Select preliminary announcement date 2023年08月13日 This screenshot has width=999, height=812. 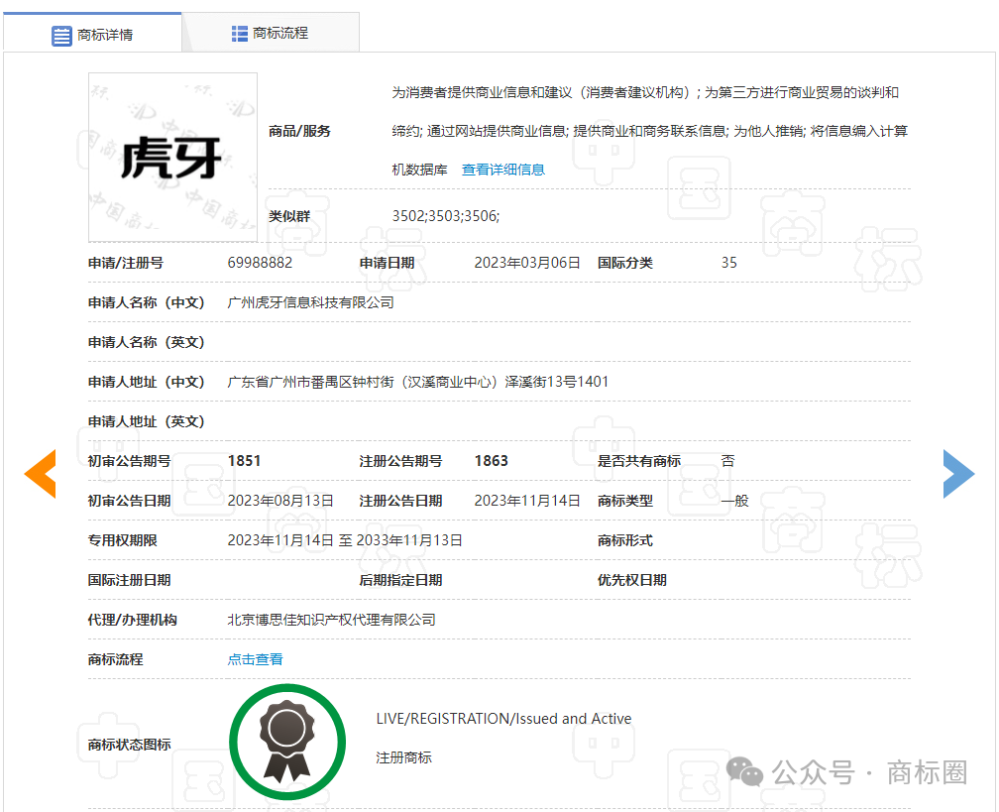click(281, 501)
